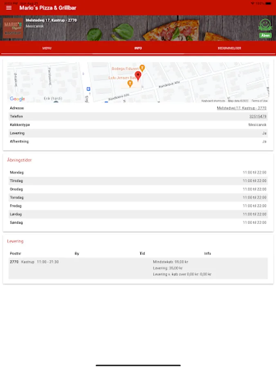Click the Lulu Jensen Bar orange marker
The height and width of the screenshot is (368, 276).
click(130, 83)
